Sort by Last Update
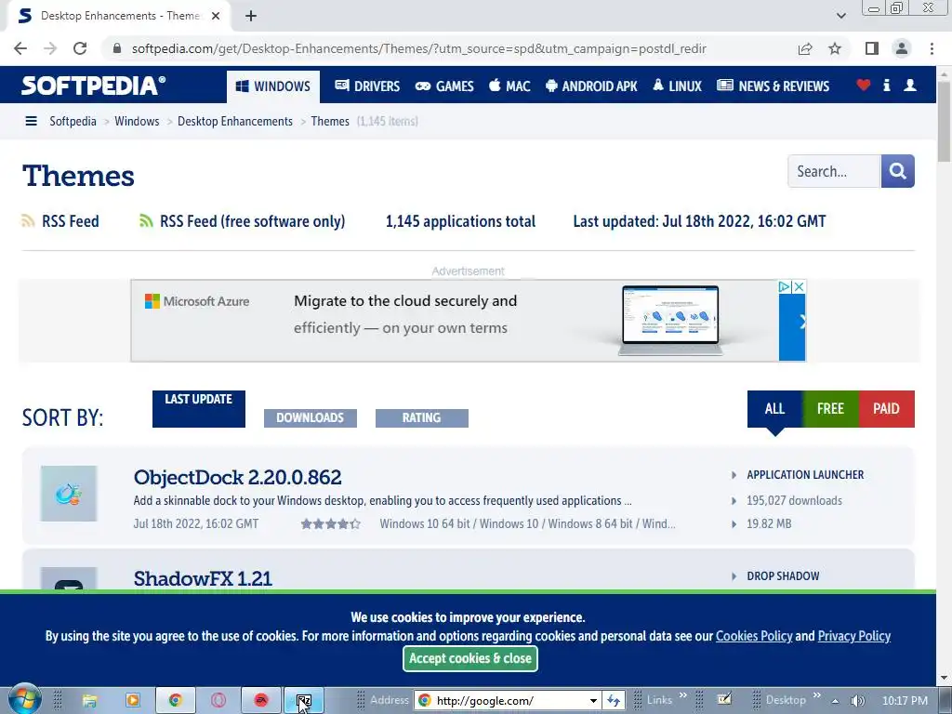The image size is (952, 714). [x=199, y=409]
